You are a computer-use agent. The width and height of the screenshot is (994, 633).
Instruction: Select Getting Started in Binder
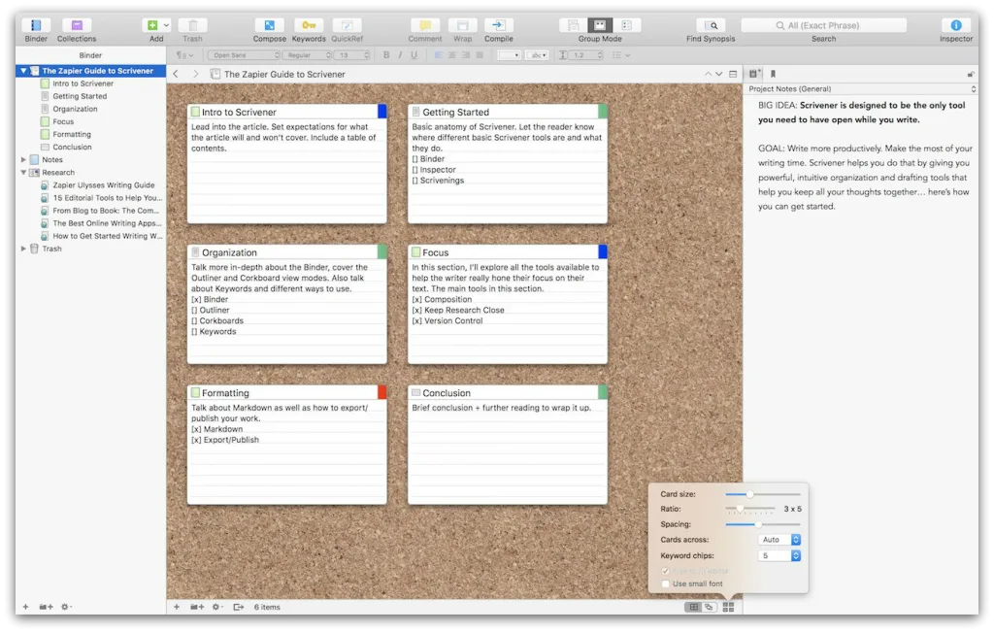click(x=80, y=96)
